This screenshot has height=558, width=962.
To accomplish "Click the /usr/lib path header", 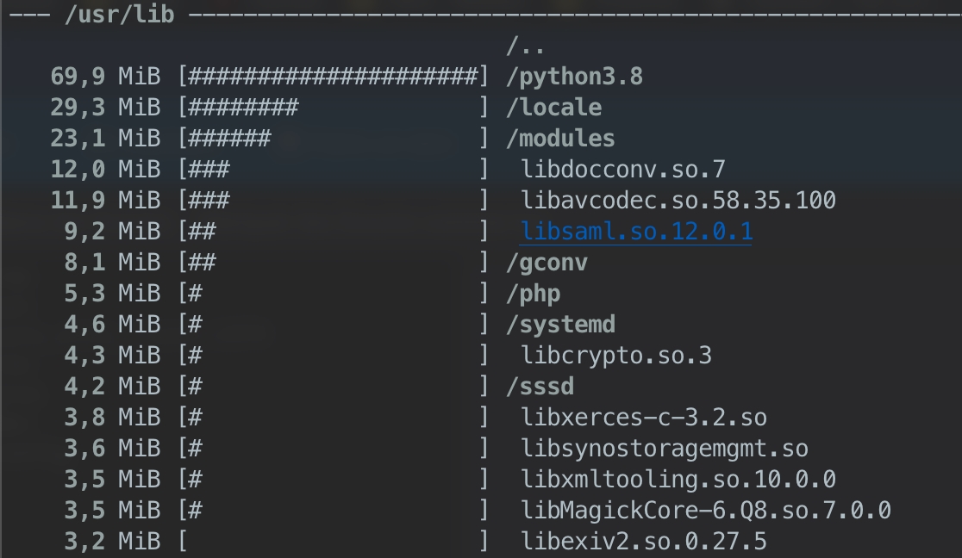I will (120, 14).
